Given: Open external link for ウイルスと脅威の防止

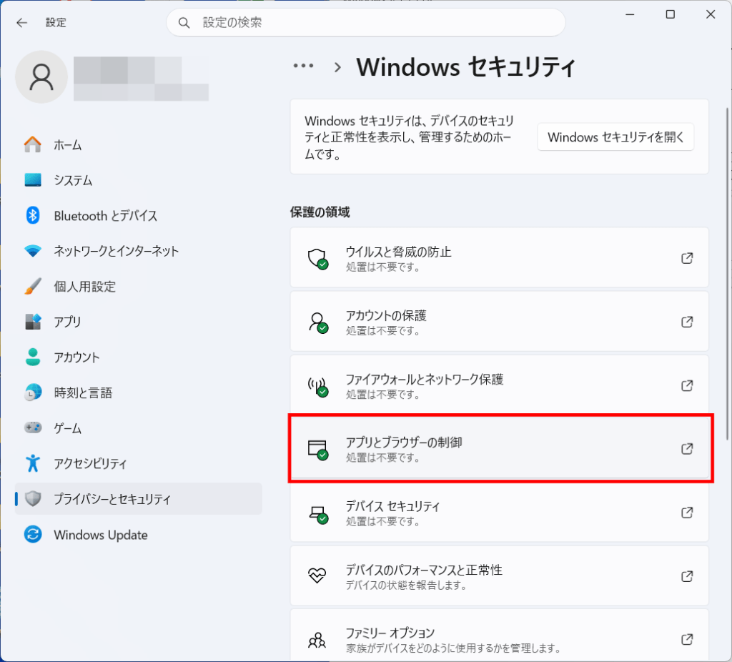Looking at the screenshot, I should (x=687, y=258).
